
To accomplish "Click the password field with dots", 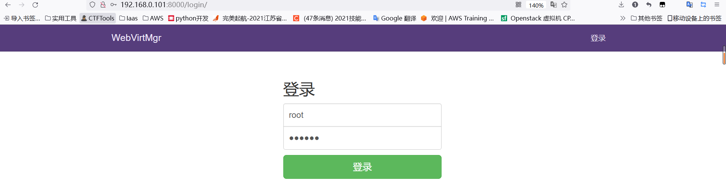I will [x=362, y=138].
